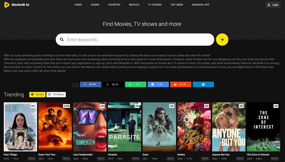Click the magnifier icon in search bar
Screen dimensions: 285x162
62,39
